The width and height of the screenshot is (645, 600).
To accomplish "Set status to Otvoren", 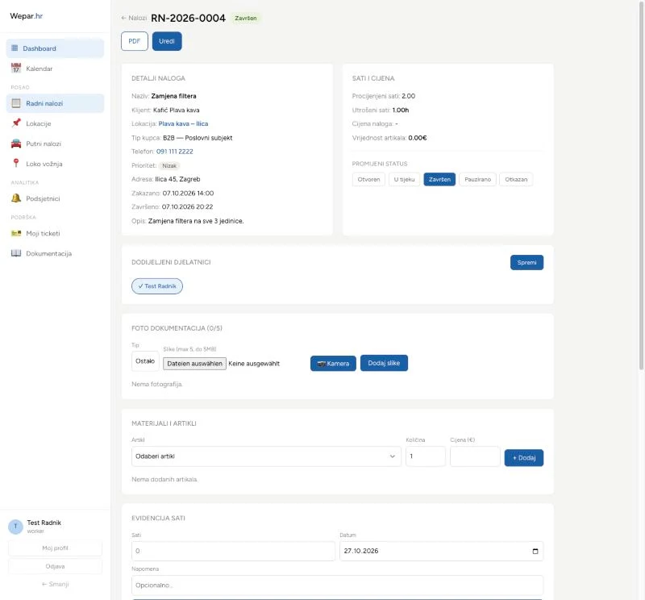I will (x=368, y=179).
